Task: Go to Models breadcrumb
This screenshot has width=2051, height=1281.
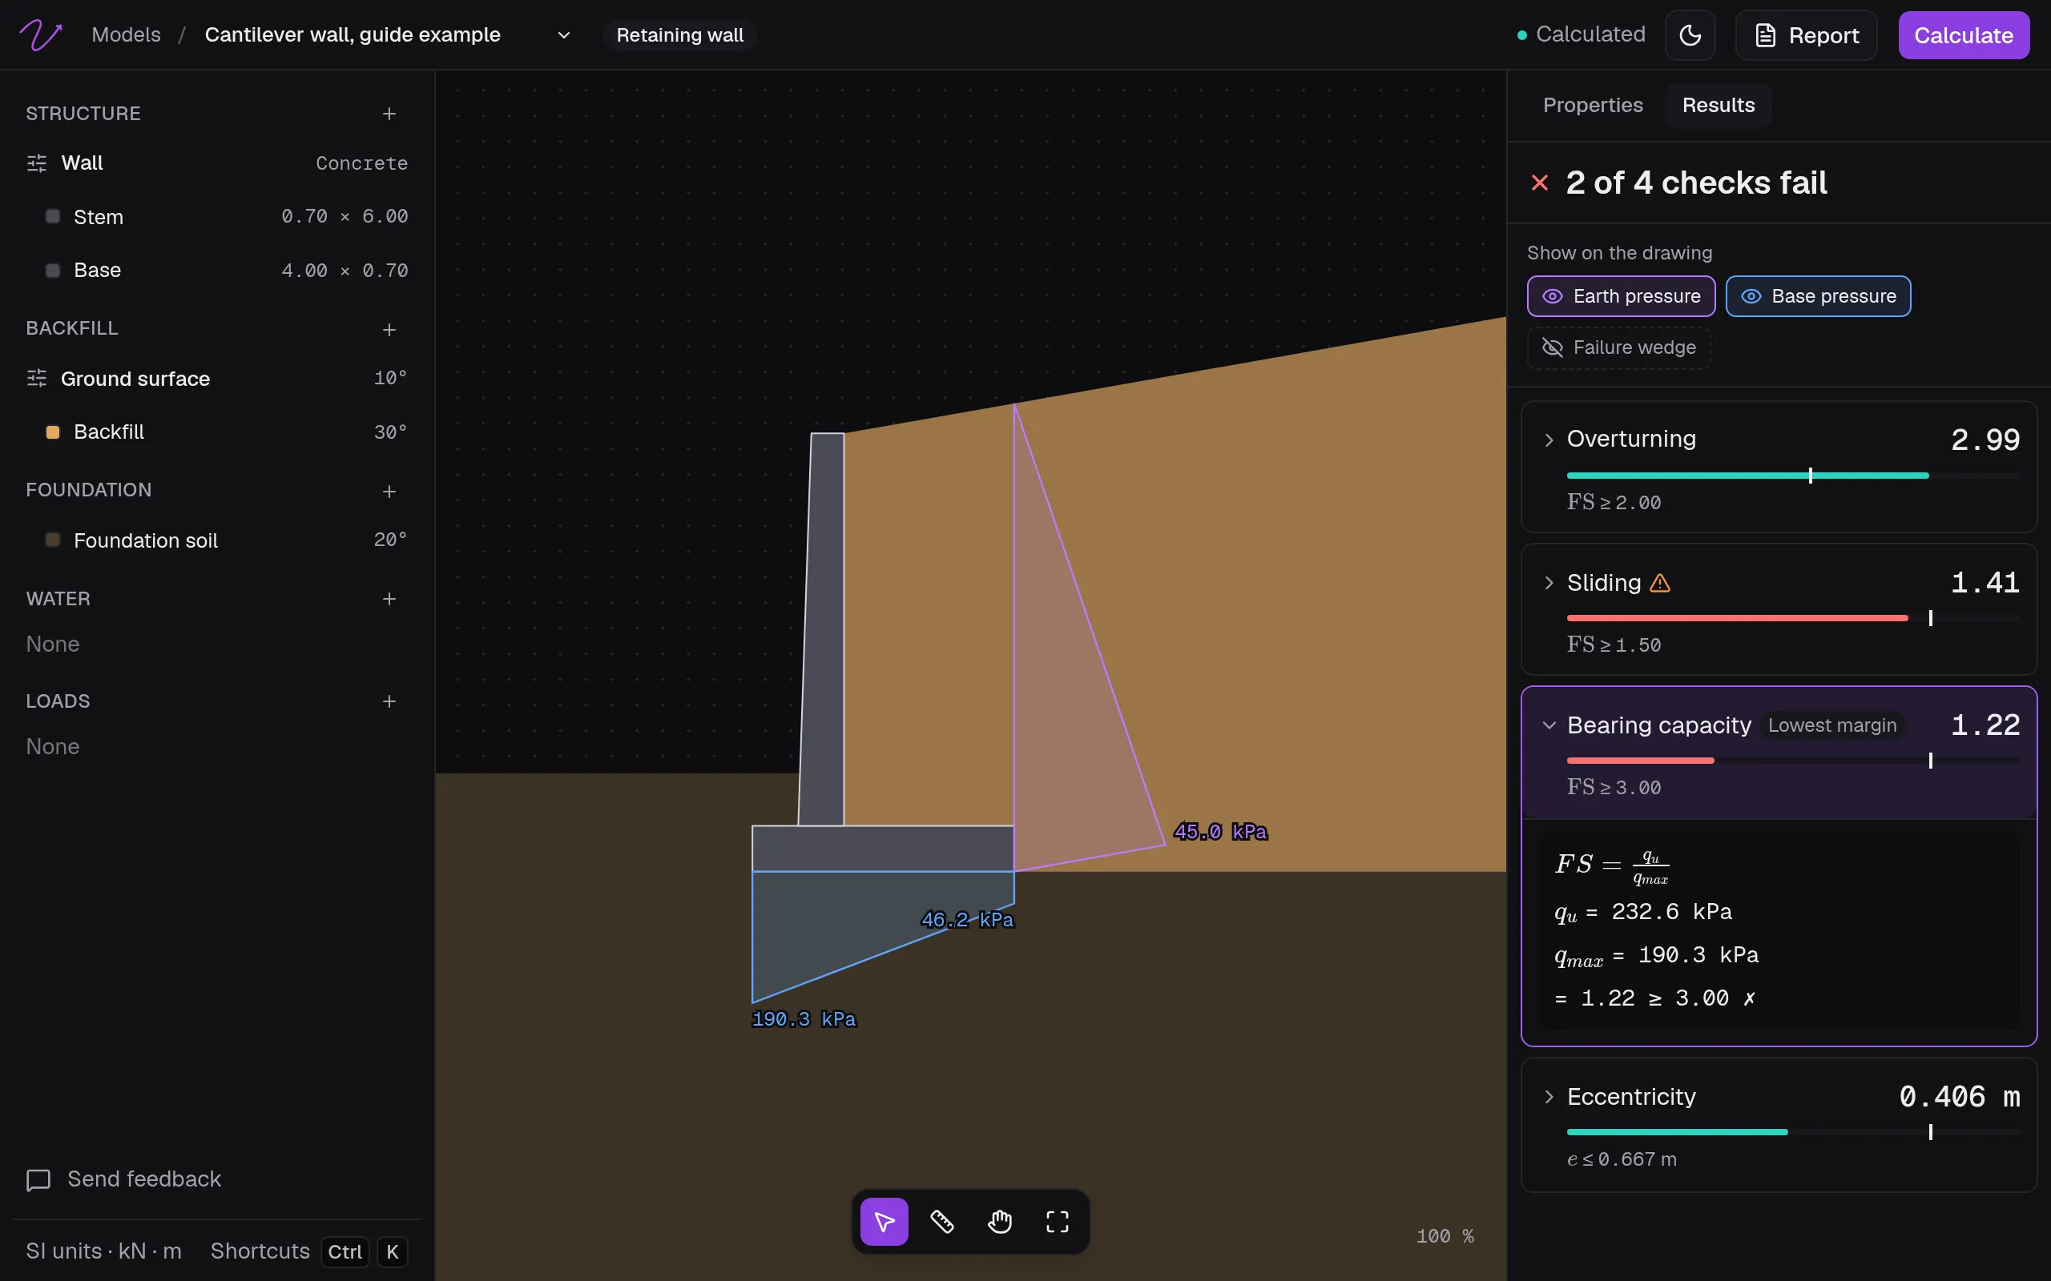Action: point(127,34)
